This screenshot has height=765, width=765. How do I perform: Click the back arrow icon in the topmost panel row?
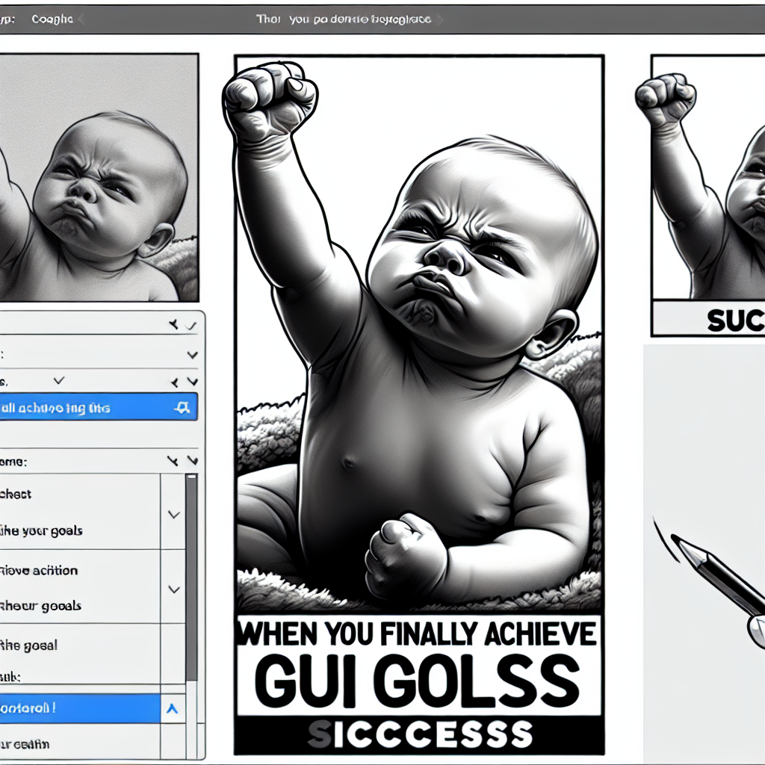(173, 324)
